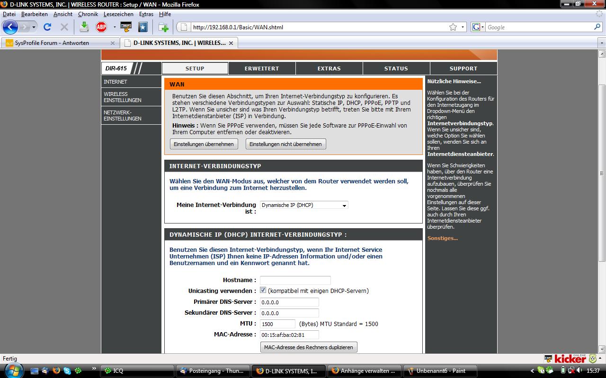Launch Firefox from quick launch
The height and width of the screenshot is (378, 606).
[56, 371]
